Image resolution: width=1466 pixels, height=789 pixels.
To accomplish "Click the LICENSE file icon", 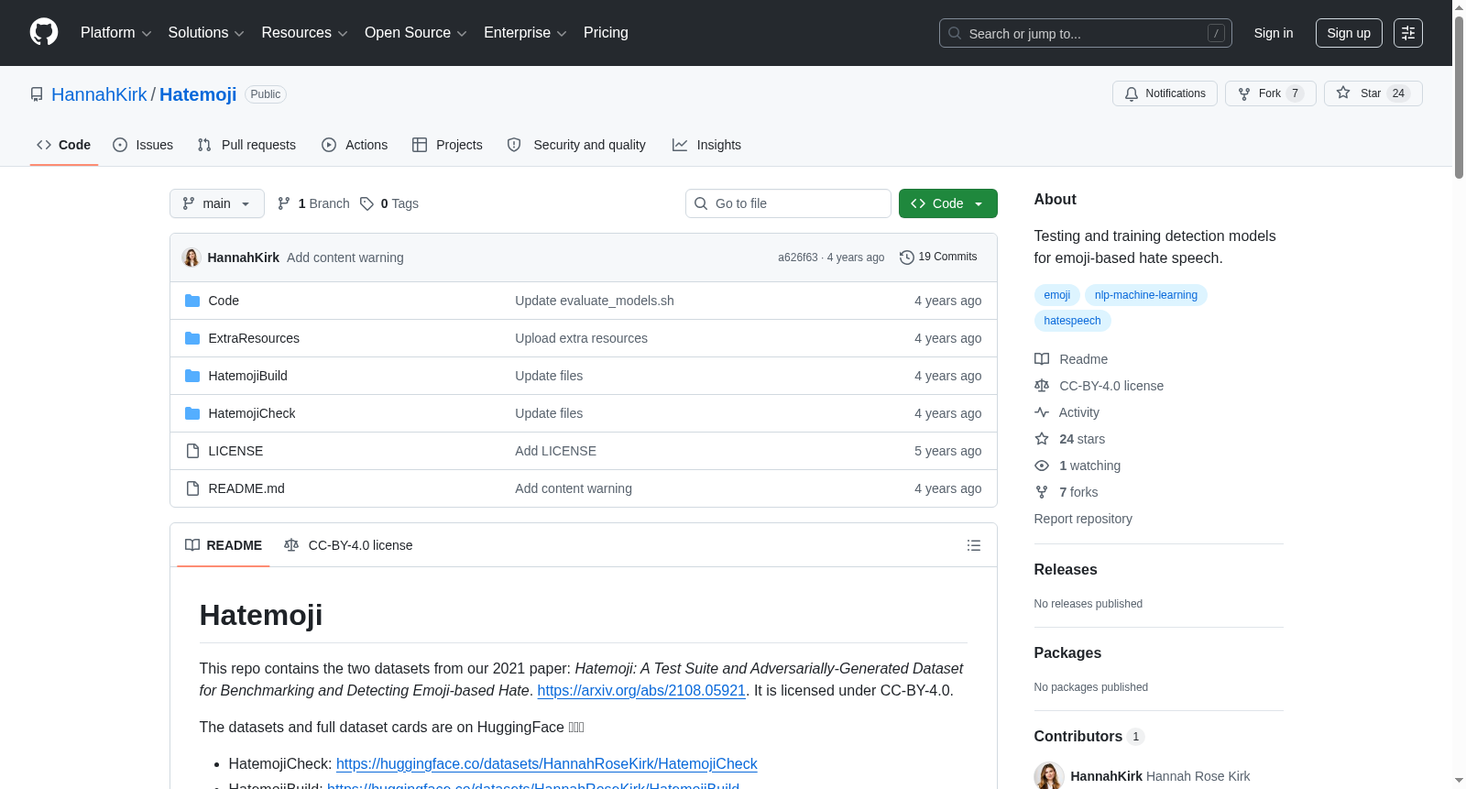I will 192,451.
